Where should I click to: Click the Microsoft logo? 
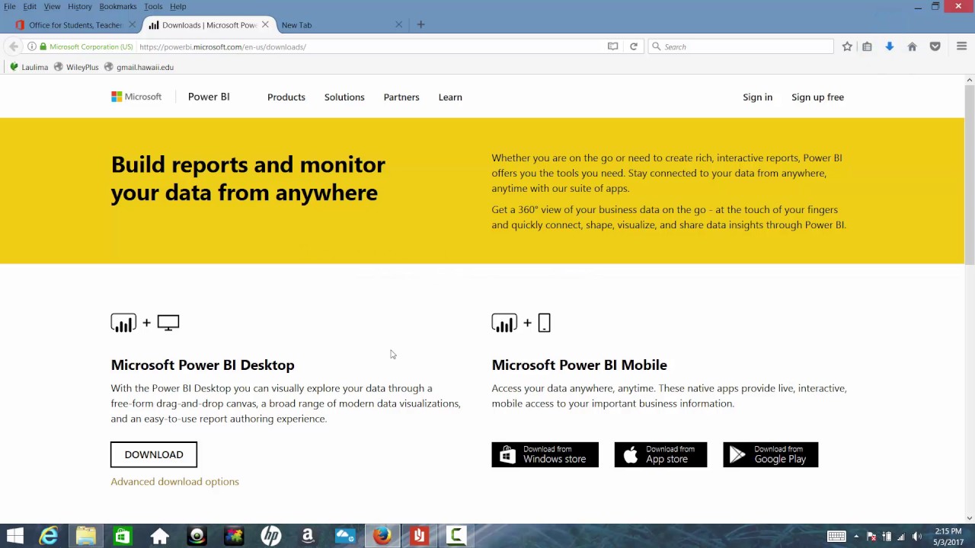pyautogui.click(x=136, y=97)
